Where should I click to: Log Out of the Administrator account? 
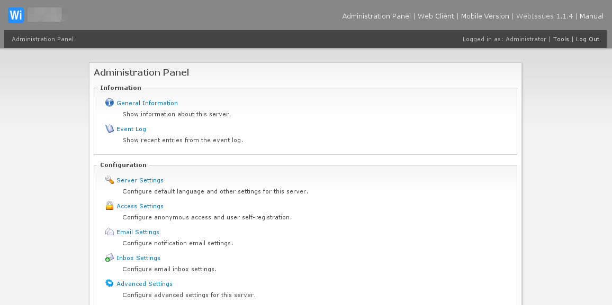(x=588, y=39)
